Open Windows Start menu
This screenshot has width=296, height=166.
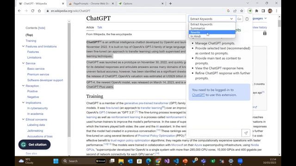point(56,161)
